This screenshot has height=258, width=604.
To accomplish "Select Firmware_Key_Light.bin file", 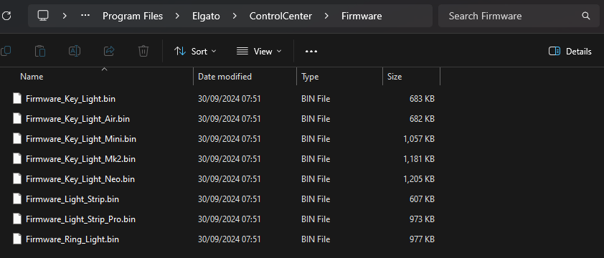I will [x=70, y=99].
